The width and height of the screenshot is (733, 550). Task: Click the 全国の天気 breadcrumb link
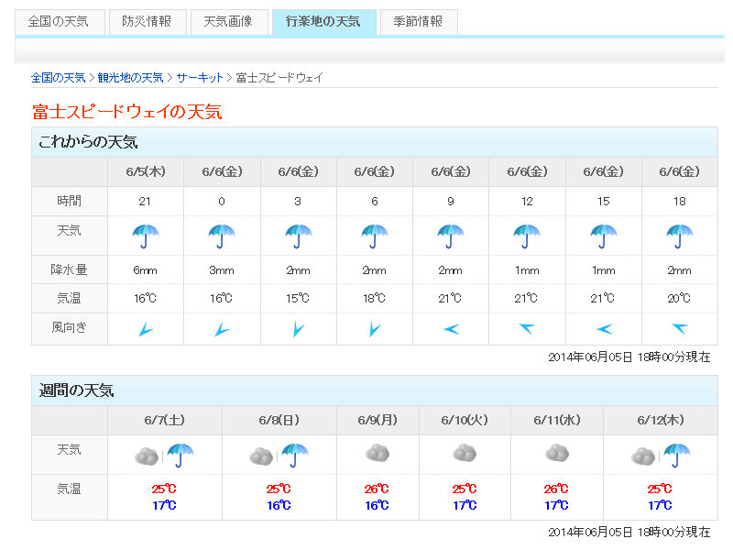point(58,78)
